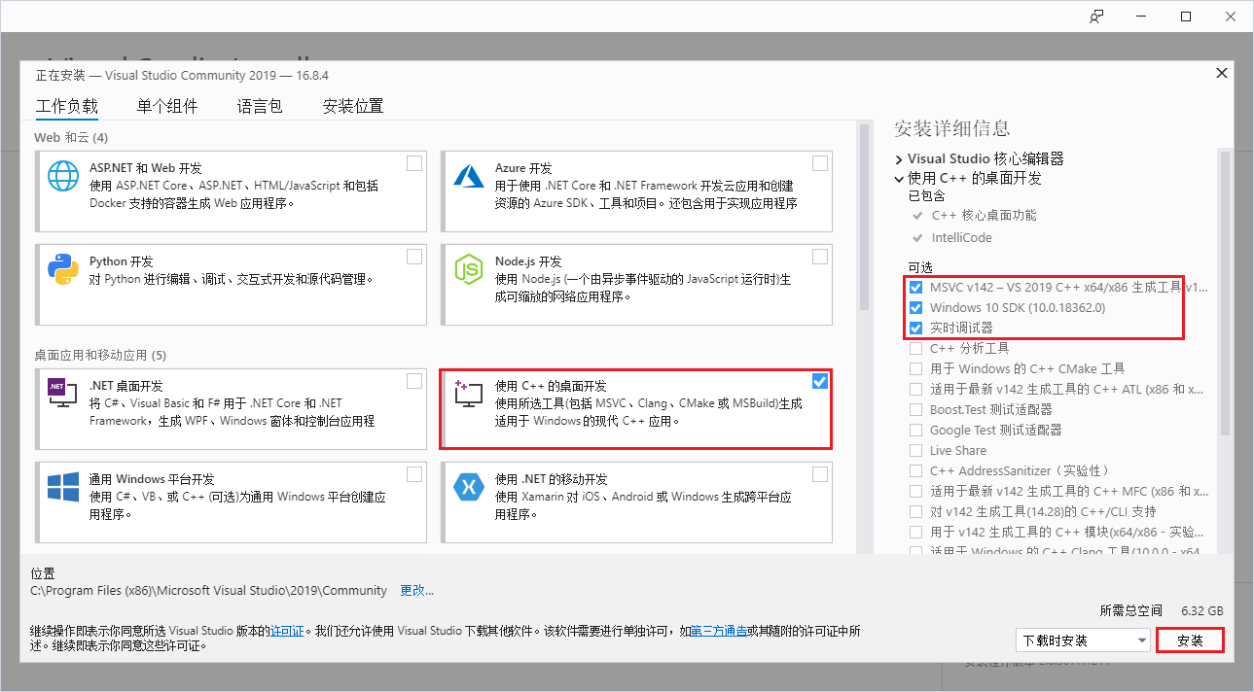1254x692 pixels.
Task: Check the C++/CLI 支持 option
Action: click(915, 511)
